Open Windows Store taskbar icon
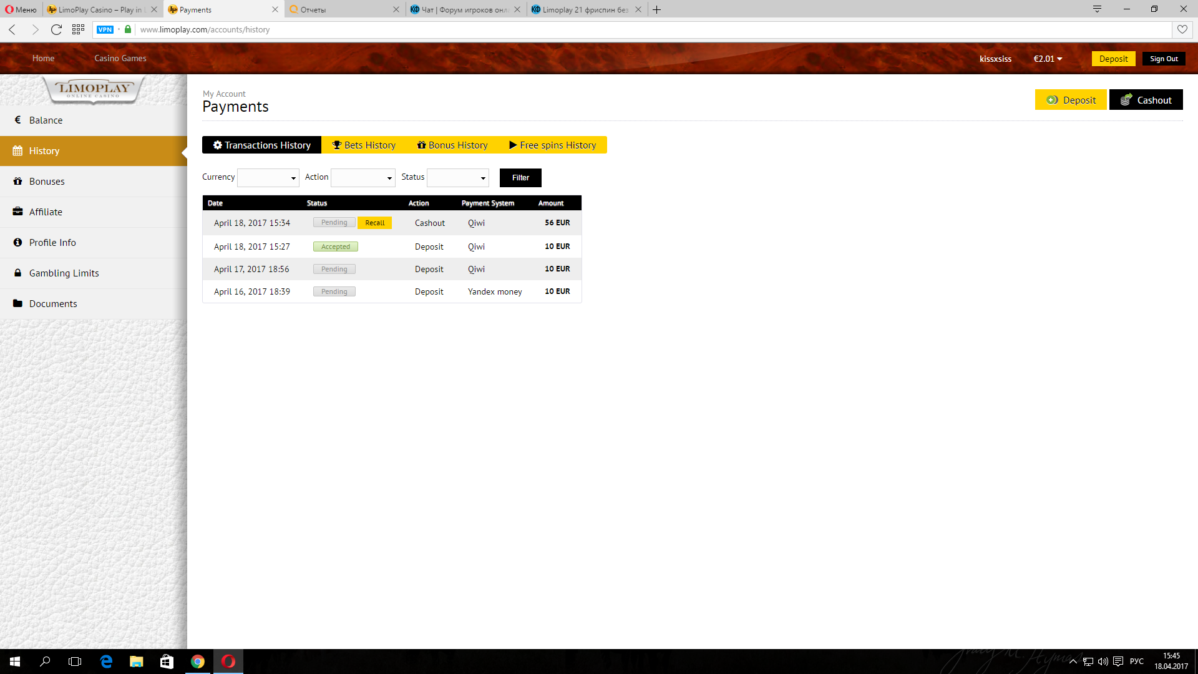This screenshot has height=674, width=1198. pos(167,662)
